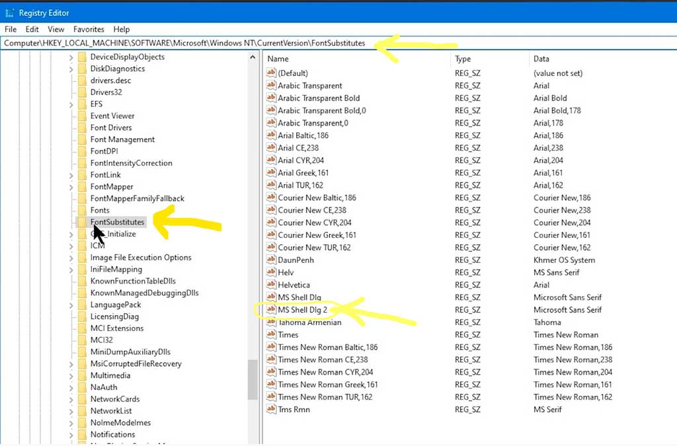Image resolution: width=677 pixels, height=446 pixels.
Task: Click the Event Viewer folder icon
Action: [82, 116]
